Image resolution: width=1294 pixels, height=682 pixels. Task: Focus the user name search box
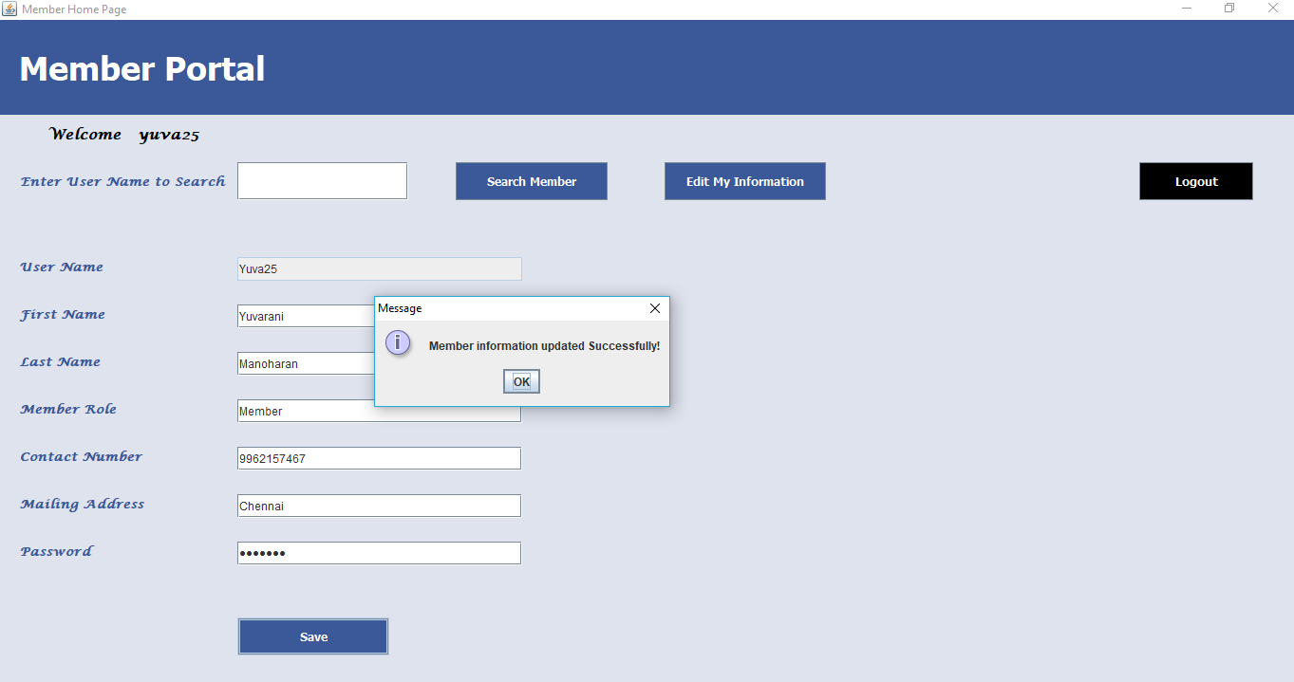322,181
